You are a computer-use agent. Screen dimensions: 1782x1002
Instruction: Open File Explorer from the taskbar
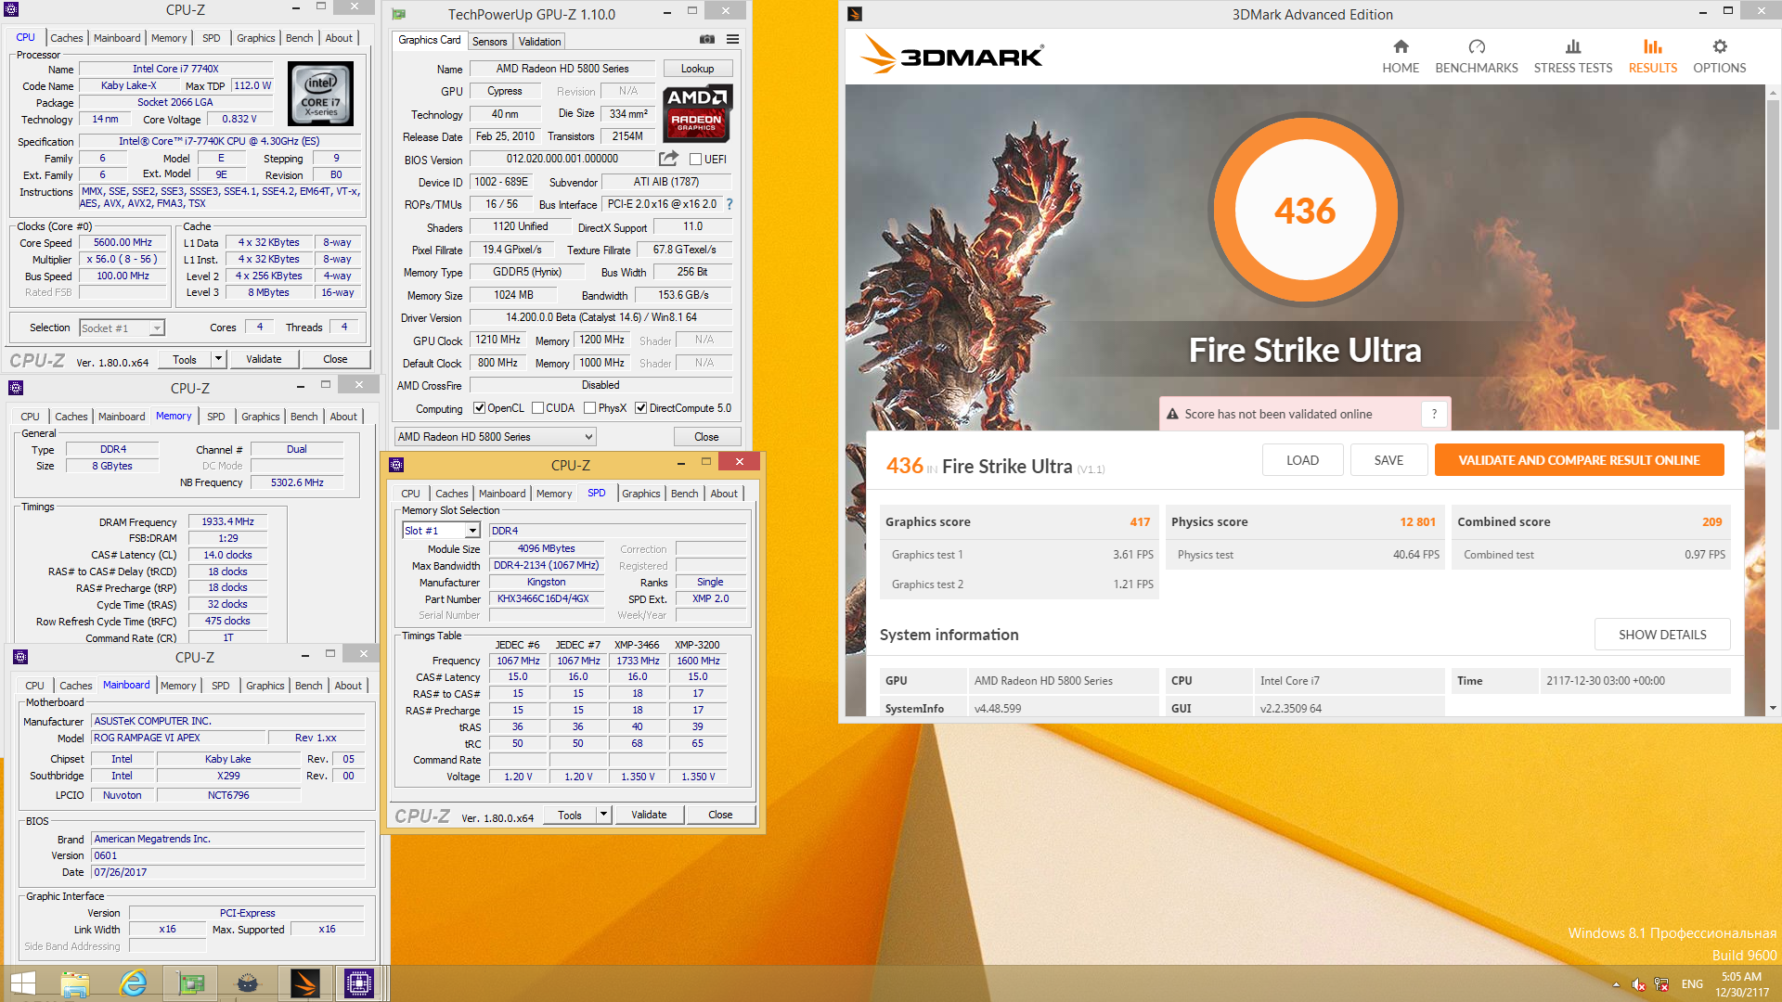(75, 983)
